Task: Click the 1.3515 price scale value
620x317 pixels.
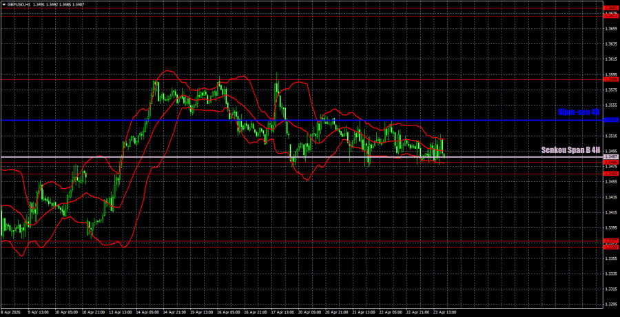Action: (x=611, y=136)
